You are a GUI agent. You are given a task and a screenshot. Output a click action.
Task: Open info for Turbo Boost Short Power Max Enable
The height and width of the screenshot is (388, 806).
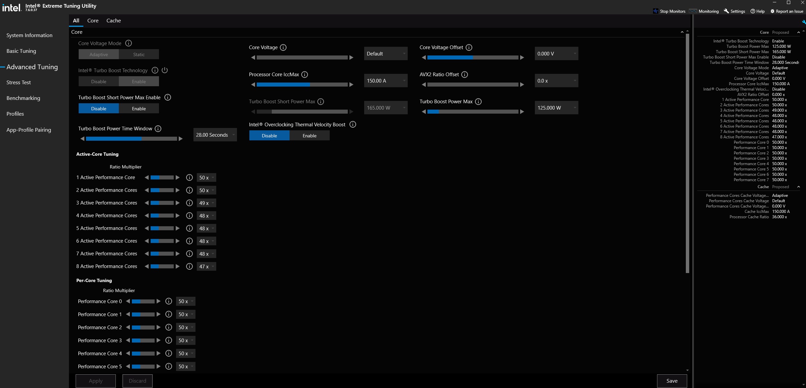168,97
